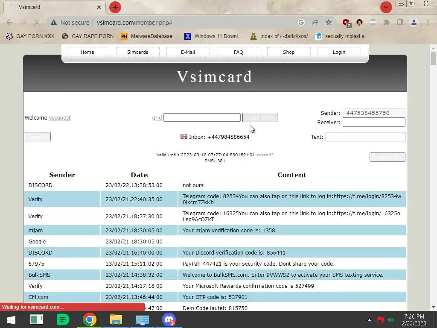437x328 pixels.
Task: Click the UK flag beside Inbox
Action: click(x=184, y=136)
